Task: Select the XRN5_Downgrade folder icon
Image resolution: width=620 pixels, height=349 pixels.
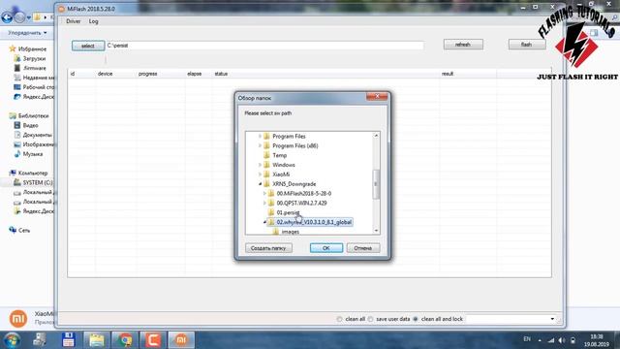Action: [x=267, y=184]
